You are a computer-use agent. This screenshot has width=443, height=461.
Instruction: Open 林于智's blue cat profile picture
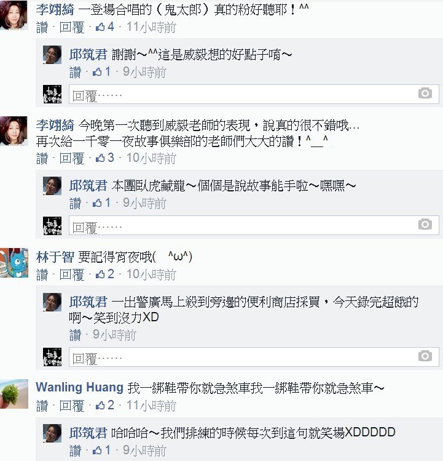pos(14,263)
